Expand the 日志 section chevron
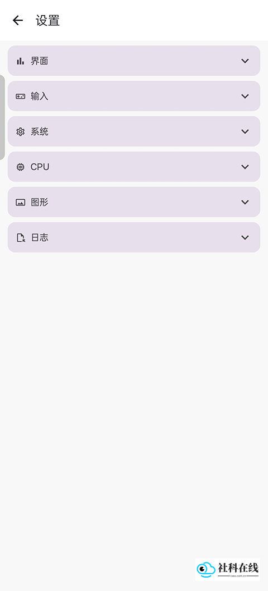 pos(245,237)
